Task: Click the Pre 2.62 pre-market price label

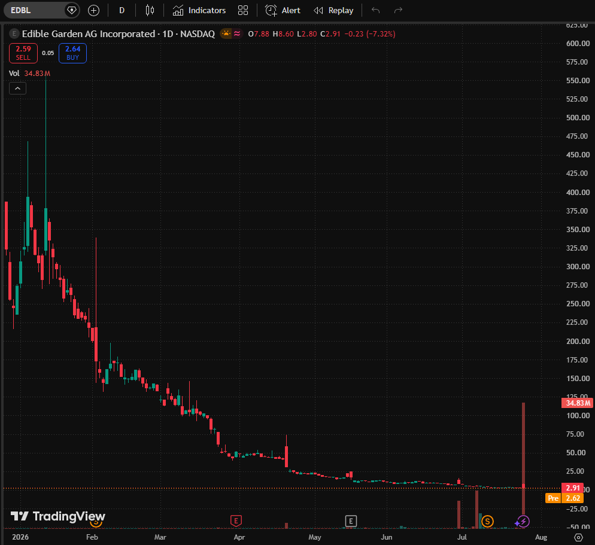Action: 564,498
